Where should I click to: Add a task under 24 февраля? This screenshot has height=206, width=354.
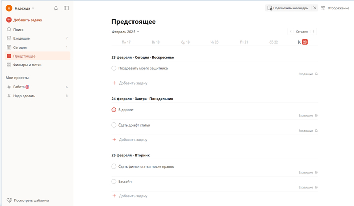point(132,139)
